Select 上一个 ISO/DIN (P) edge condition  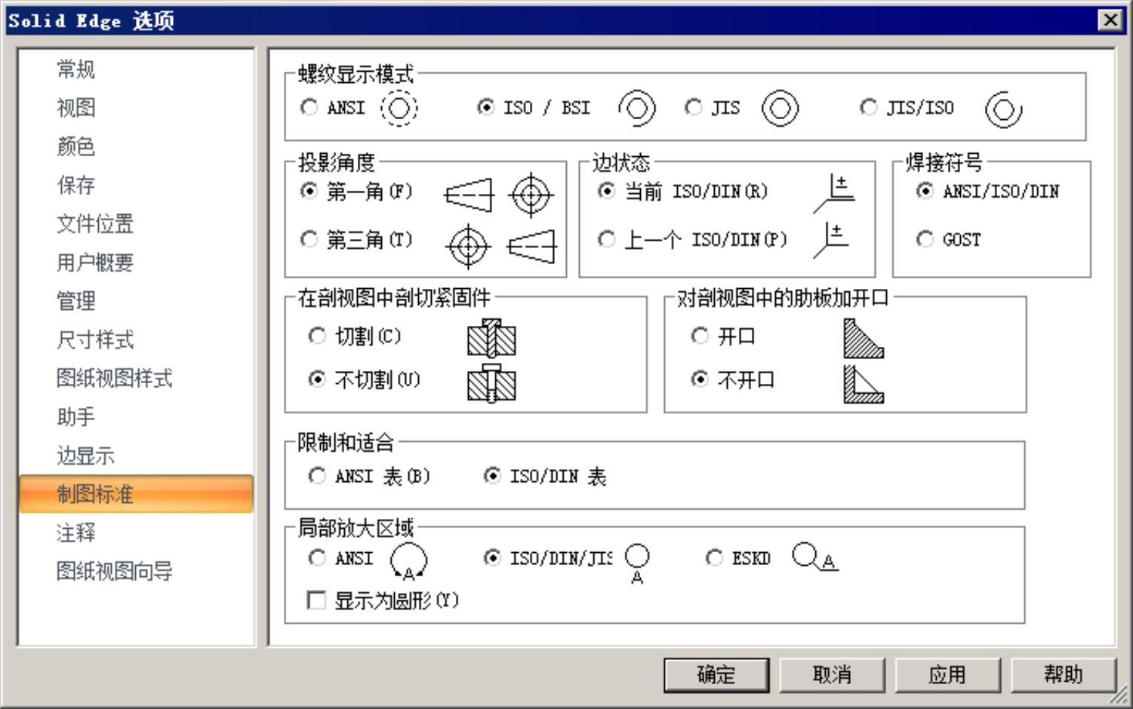tap(606, 239)
